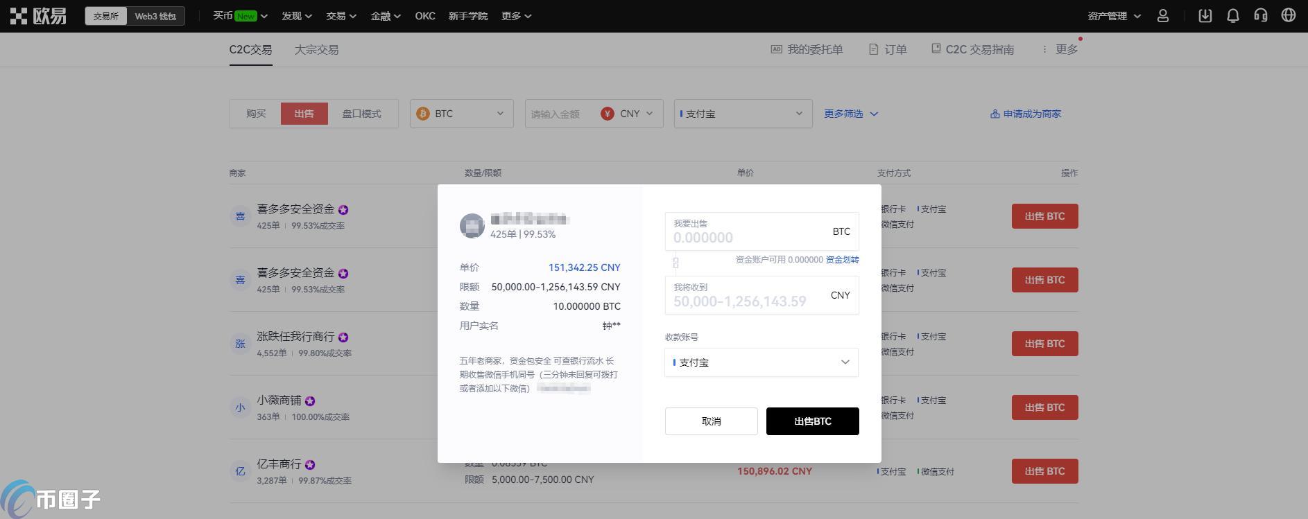Click merchant avatar for 涨跌任我行商行
Viewport: 1308px width, 519px height.
point(240,344)
